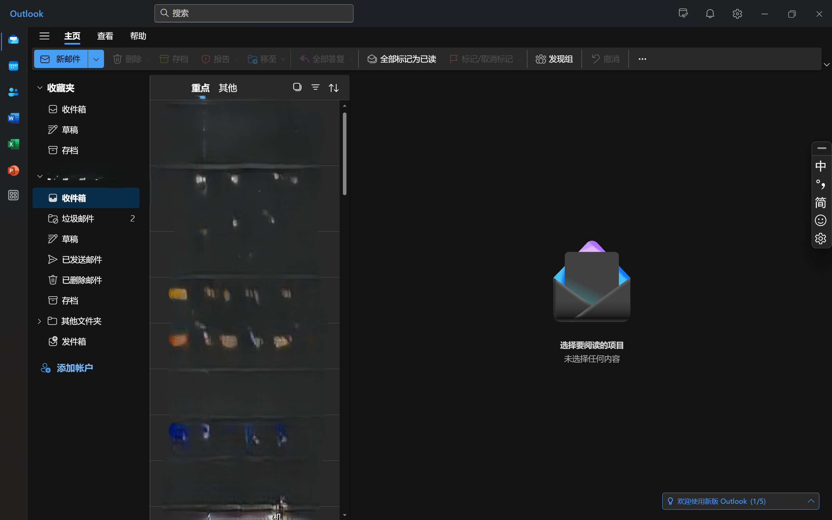Open the notifications bell
The width and height of the screenshot is (832, 520).
coord(710,14)
